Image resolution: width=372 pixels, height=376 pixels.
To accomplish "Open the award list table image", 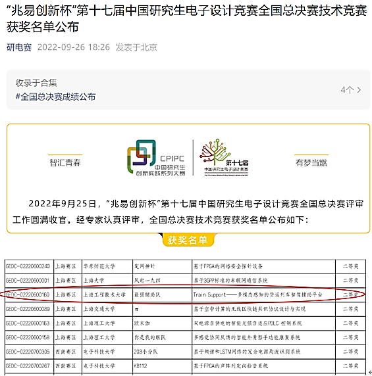I will (x=185, y=317).
